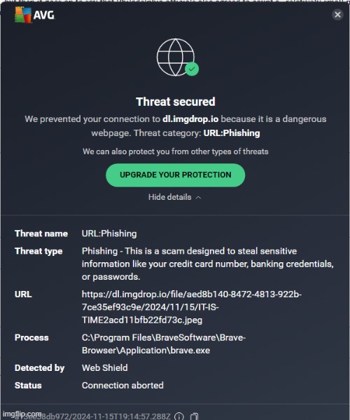The width and height of the screenshot is (350, 420).
Task: Click the Threat name URL:Phishing value
Action: click(x=109, y=233)
